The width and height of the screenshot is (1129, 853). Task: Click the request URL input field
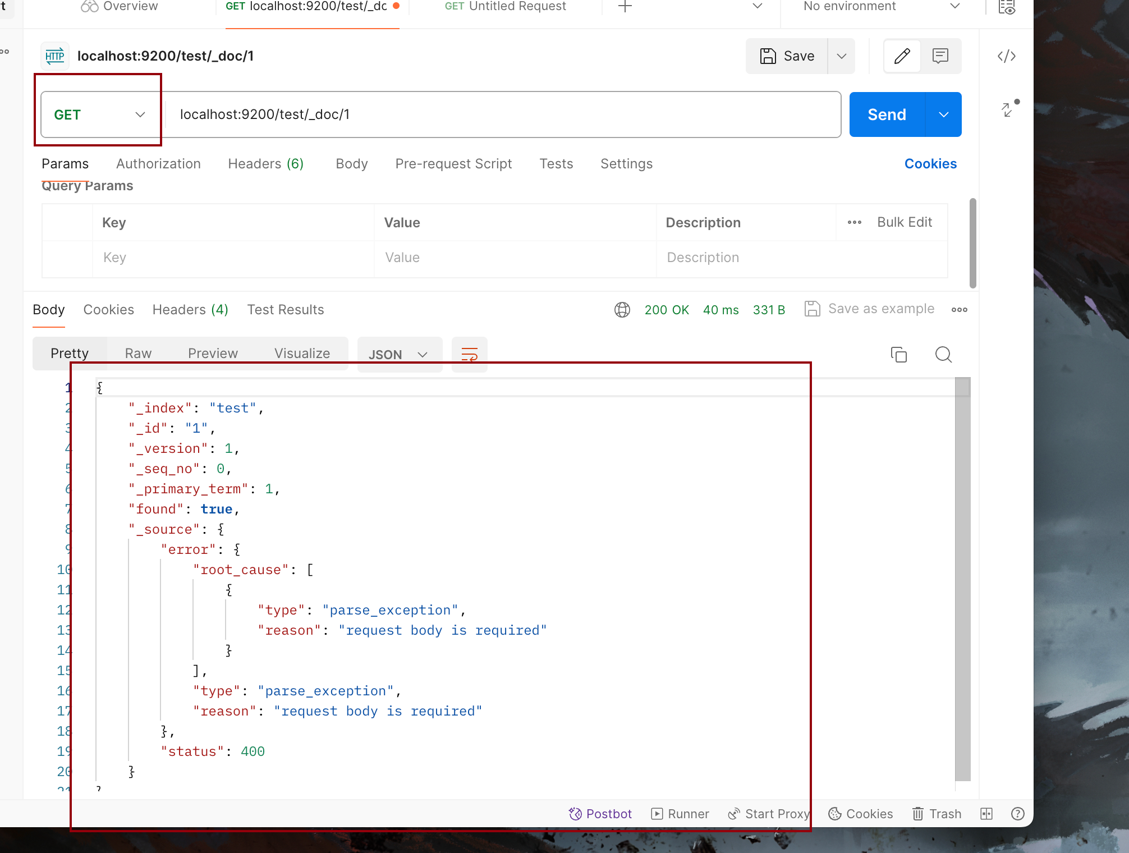click(x=503, y=114)
